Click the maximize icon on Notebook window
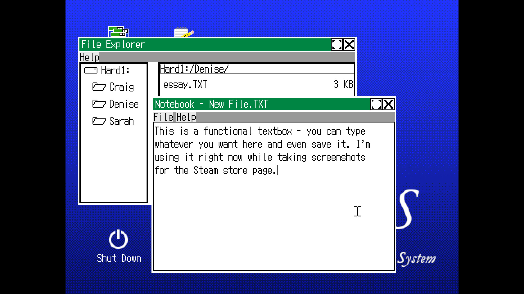This screenshot has height=294, width=524. tap(376, 104)
